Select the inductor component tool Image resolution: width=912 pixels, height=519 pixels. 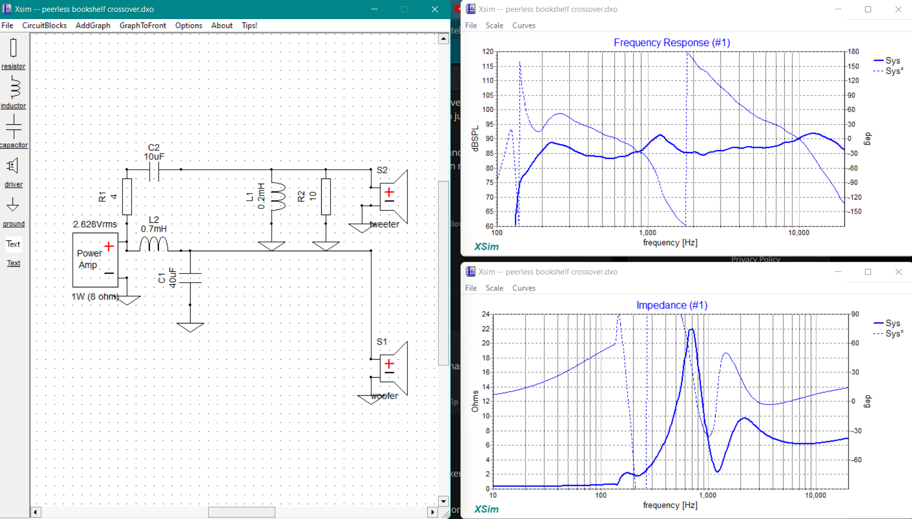[x=13, y=93]
